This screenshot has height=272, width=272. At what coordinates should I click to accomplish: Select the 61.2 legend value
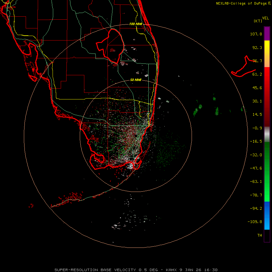pyautogui.click(x=257, y=74)
